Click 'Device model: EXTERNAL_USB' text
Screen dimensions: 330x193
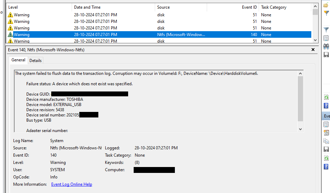tap(54, 105)
